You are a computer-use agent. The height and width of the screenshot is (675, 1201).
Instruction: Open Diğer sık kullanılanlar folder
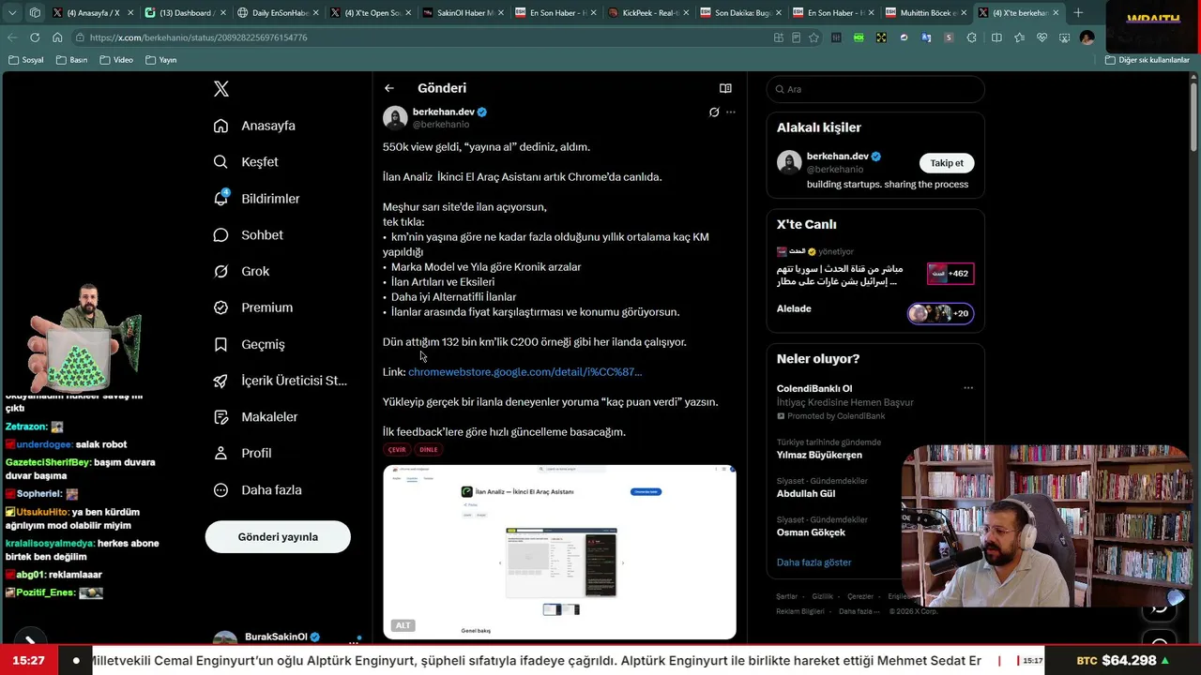pyautogui.click(x=1148, y=60)
